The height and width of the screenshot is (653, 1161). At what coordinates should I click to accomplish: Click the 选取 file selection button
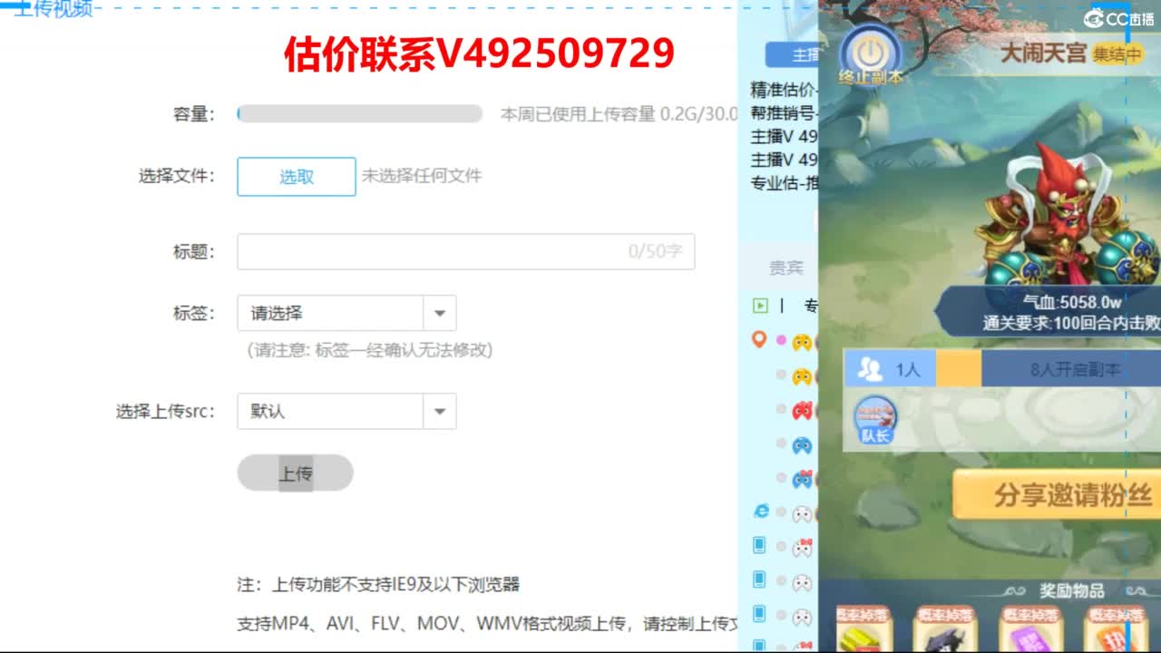click(x=296, y=176)
